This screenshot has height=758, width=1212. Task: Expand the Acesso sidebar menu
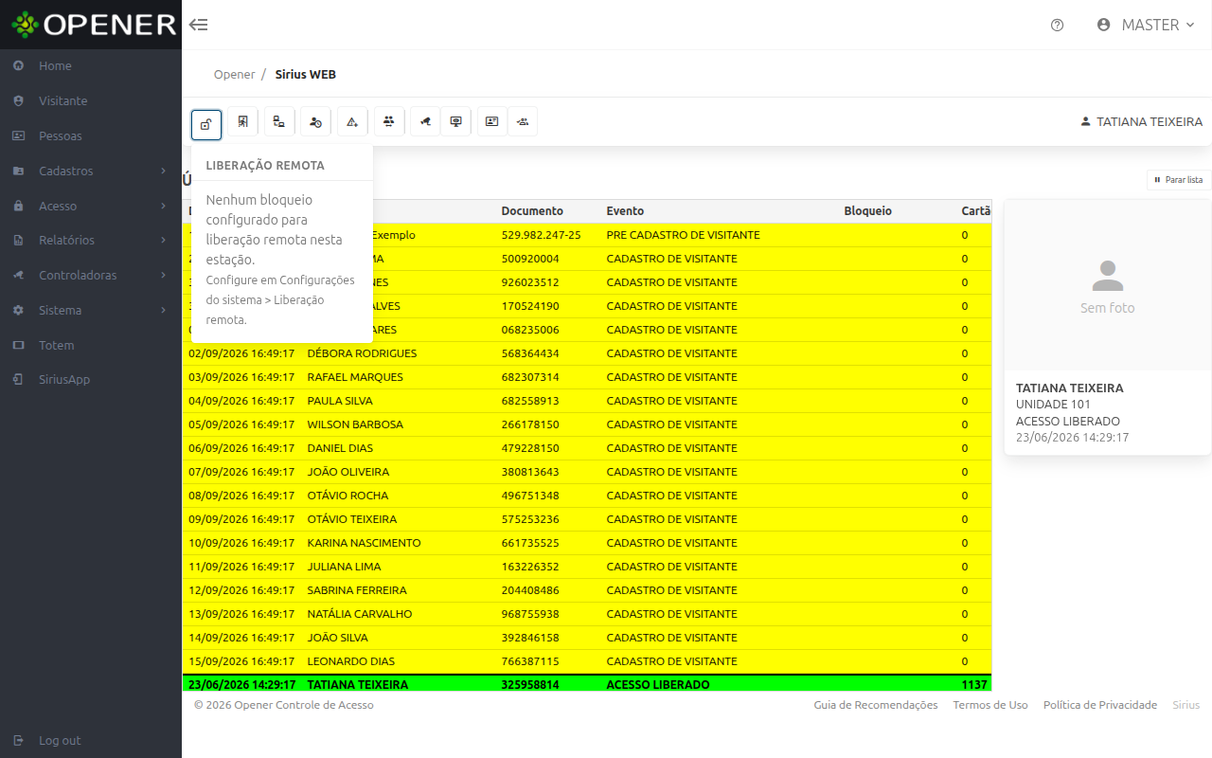click(91, 206)
